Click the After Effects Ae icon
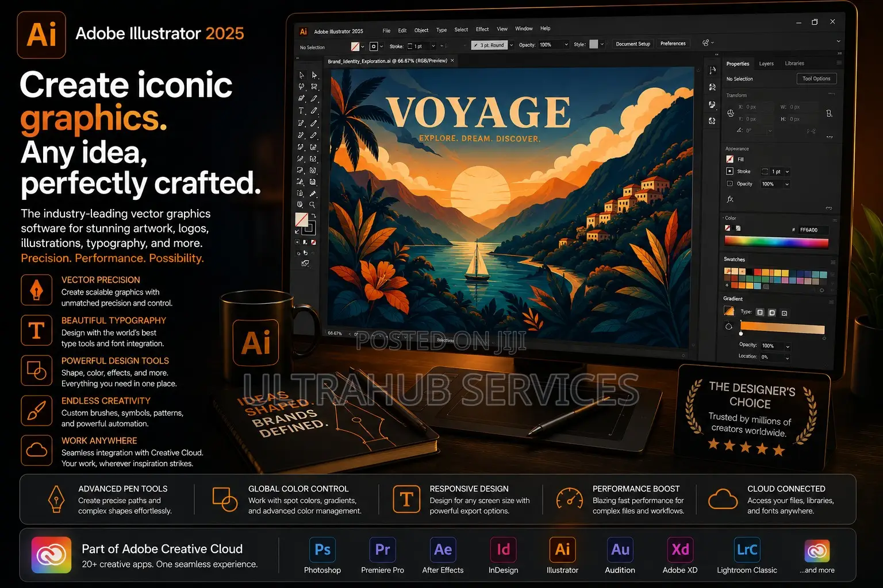The height and width of the screenshot is (588, 883). click(443, 550)
